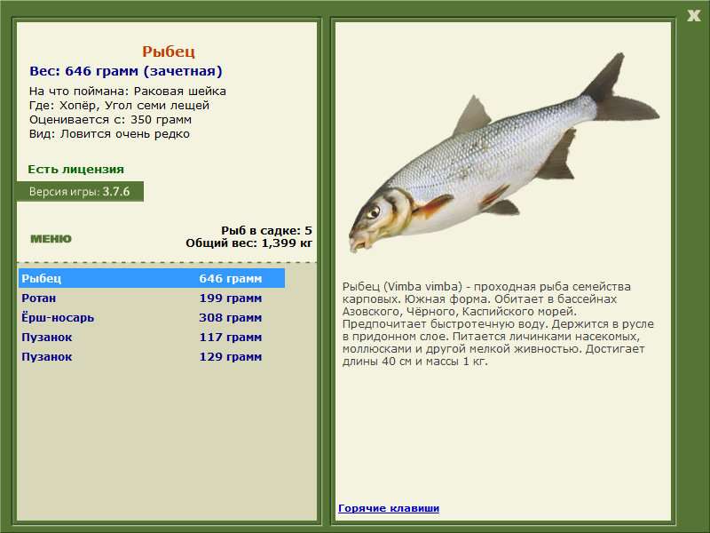Image resolution: width=710 pixels, height=533 pixels.
Task: Open the Горячие клавиши link
Action: (389, 508)
